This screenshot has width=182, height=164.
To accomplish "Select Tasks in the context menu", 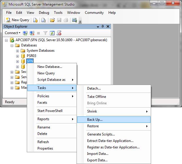I will [52, 88].
